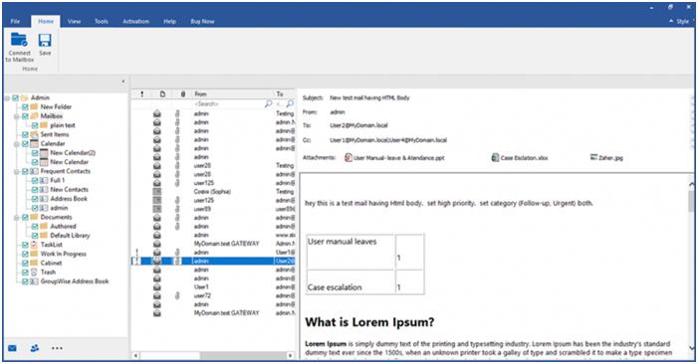Uncheck the Sent Items folder checkbox
Image resolution: width=698 pixels, height=364 pixels.
25,134
